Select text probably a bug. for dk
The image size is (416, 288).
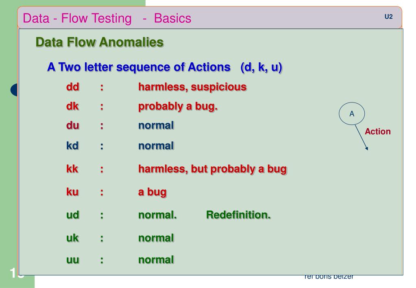coord(178,107)
